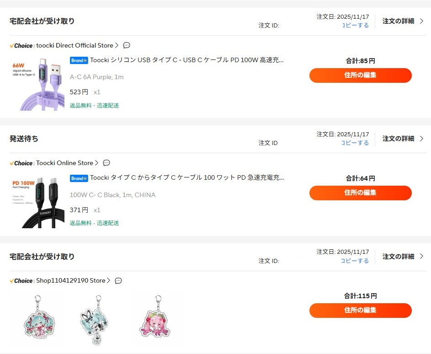Open Toocki Type-C to Type-C cable title
Image resolution: width=431 pixels, height=354 pixels.
coord(187,178)
